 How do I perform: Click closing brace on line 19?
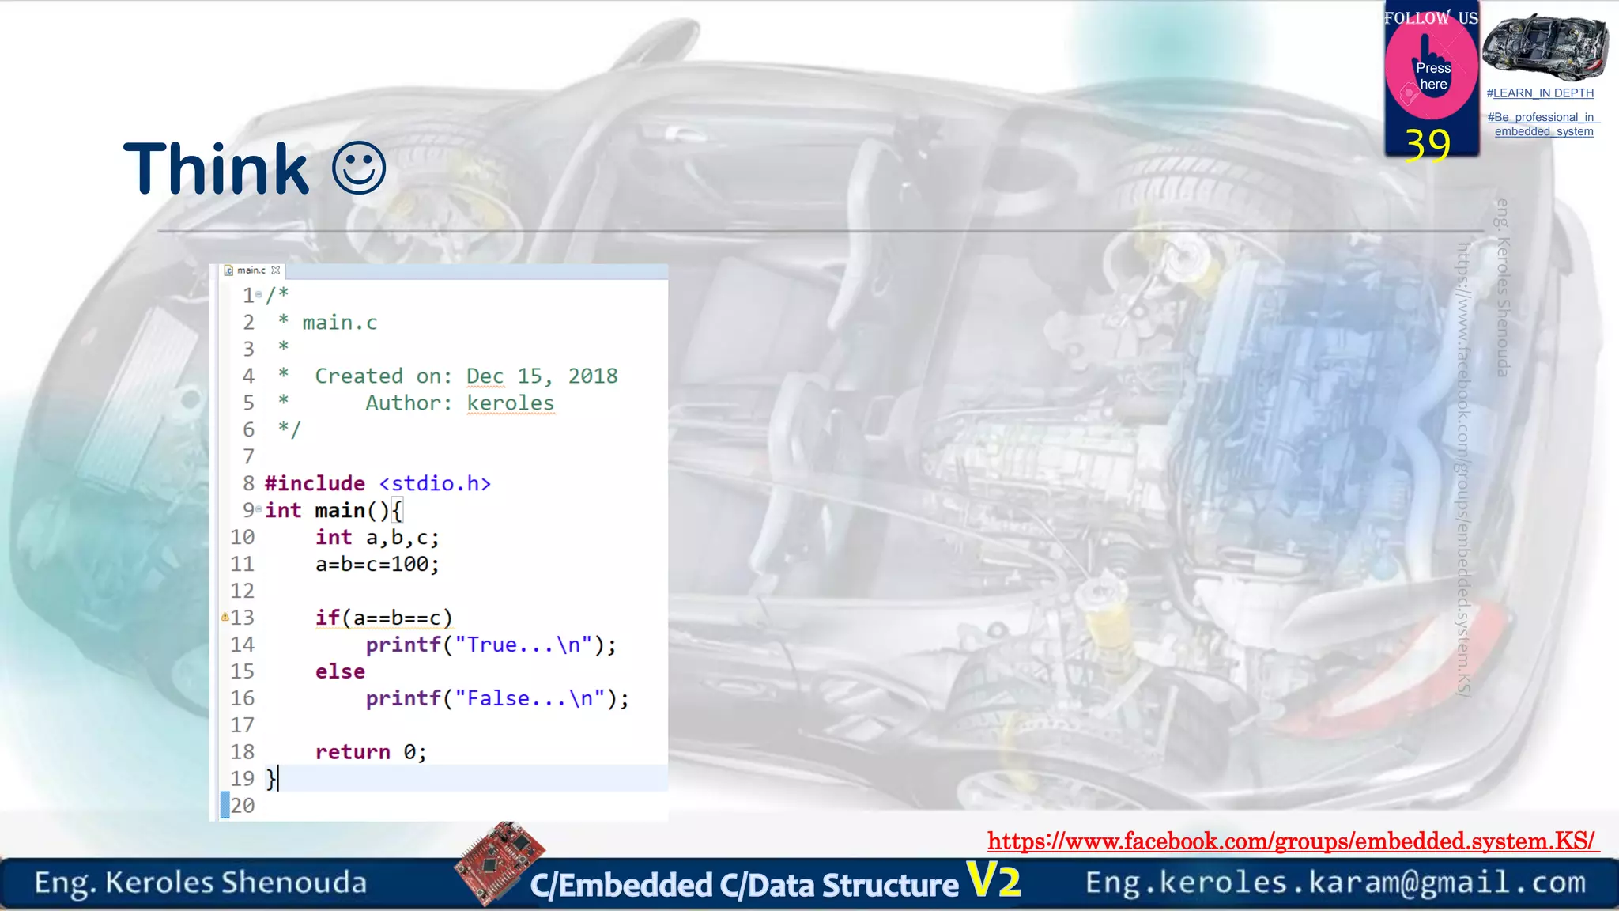pyautogui.click(x=270, y=778)
